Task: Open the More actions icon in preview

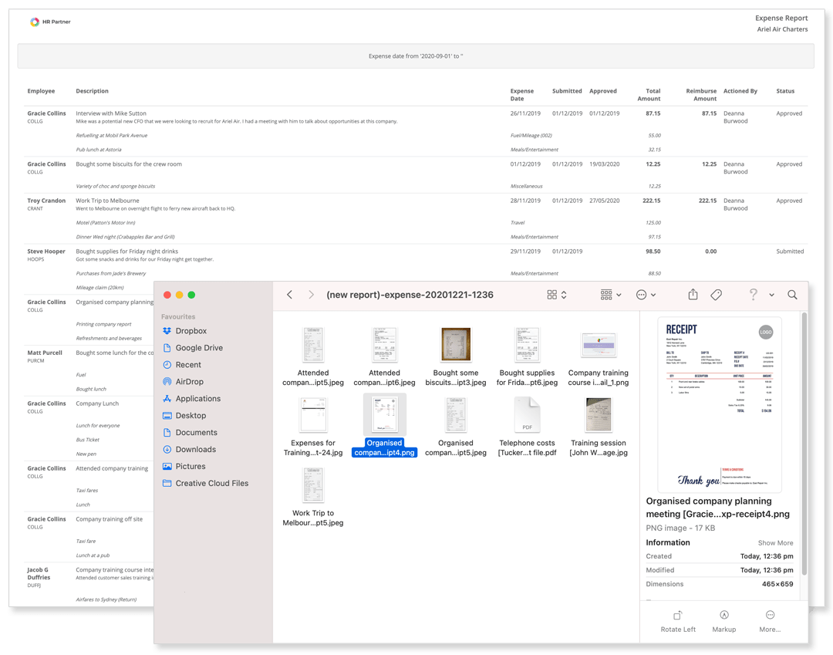Action: [770, 616]
